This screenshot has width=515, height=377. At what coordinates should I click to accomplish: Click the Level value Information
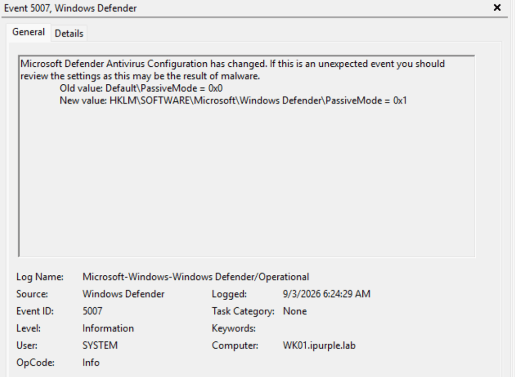tap(108, 328)
